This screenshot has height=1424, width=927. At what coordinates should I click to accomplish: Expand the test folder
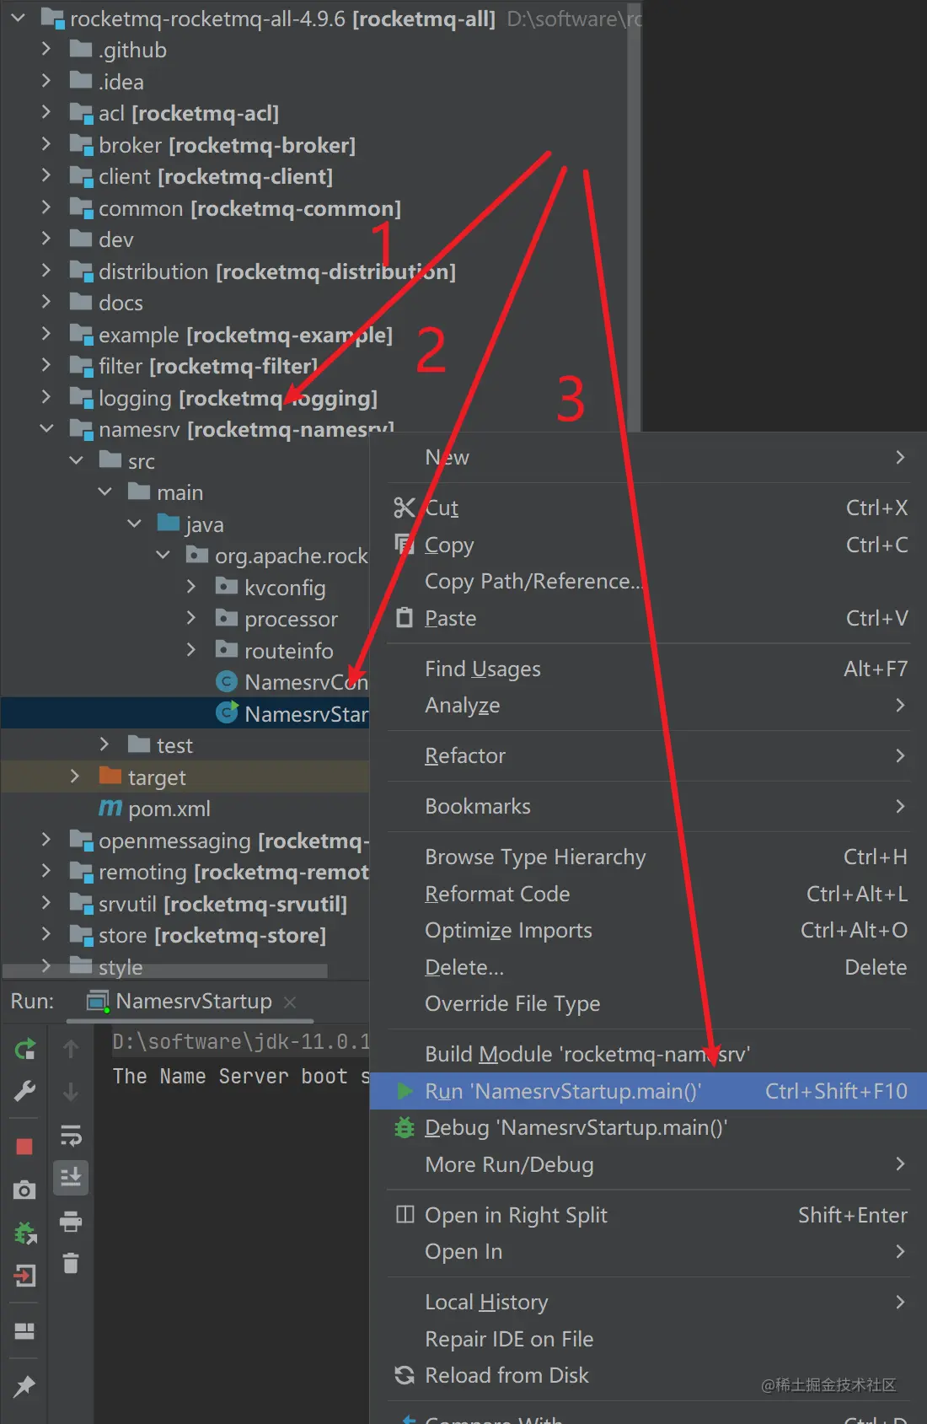point(104,744)
